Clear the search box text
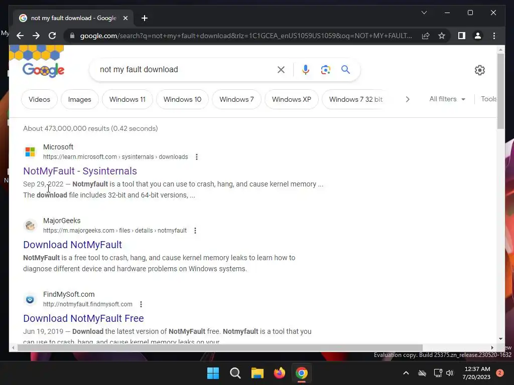 pos(281,69)
